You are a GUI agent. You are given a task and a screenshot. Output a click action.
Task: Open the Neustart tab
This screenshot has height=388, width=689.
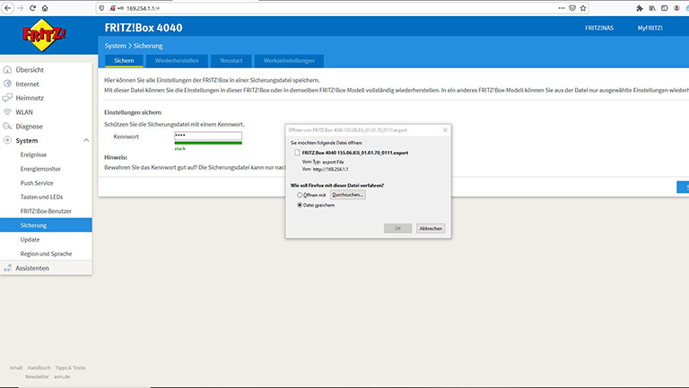pos(231,60)
